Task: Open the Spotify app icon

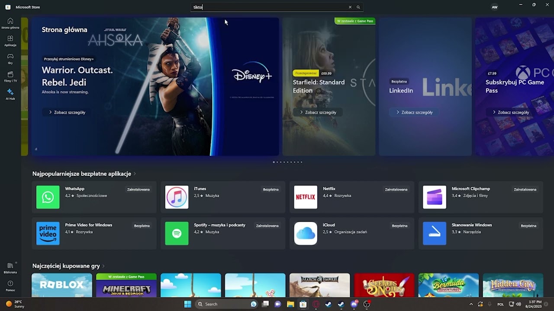Action: [x=177, y=233]
